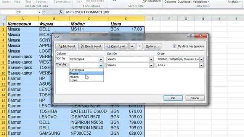The height and width of the screenshot is (137, 244).
Task: Select column A header
Action: click(x=22, y=19)
